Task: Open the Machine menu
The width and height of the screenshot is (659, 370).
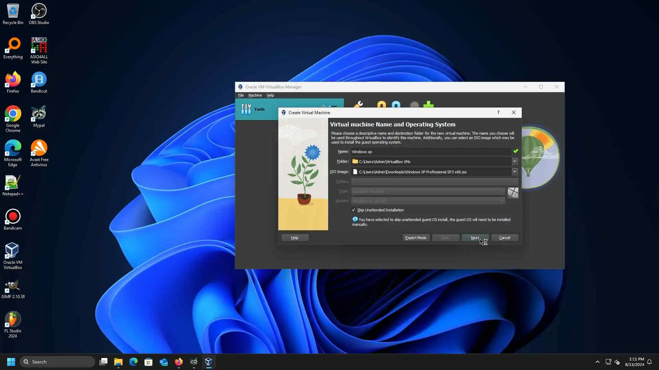Action: pyautogui.click(x=255, y=95)
